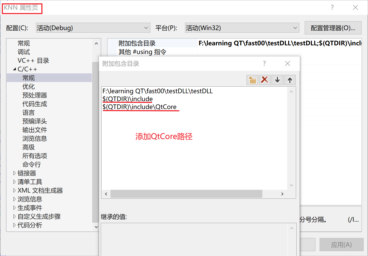
Task: Click the help question mark on 附加包含目录 dialog
Action: coord(264,63)
